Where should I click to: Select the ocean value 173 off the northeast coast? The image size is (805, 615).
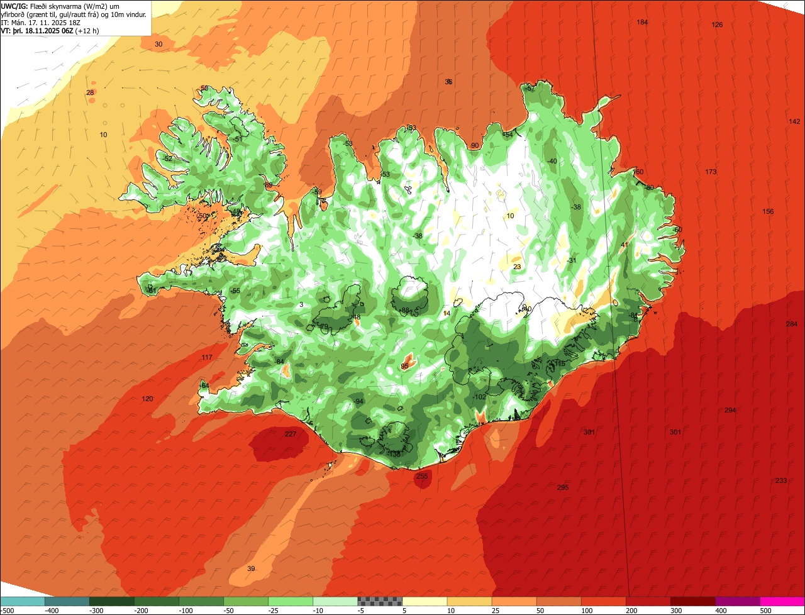click(x=711, y=172)
